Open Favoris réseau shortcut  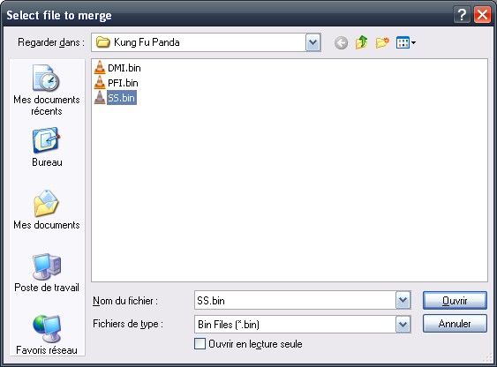(x=47, y=334)
